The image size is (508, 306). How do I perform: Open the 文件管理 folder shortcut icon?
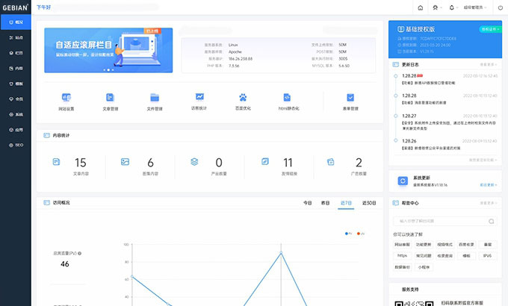pos(155,98)
